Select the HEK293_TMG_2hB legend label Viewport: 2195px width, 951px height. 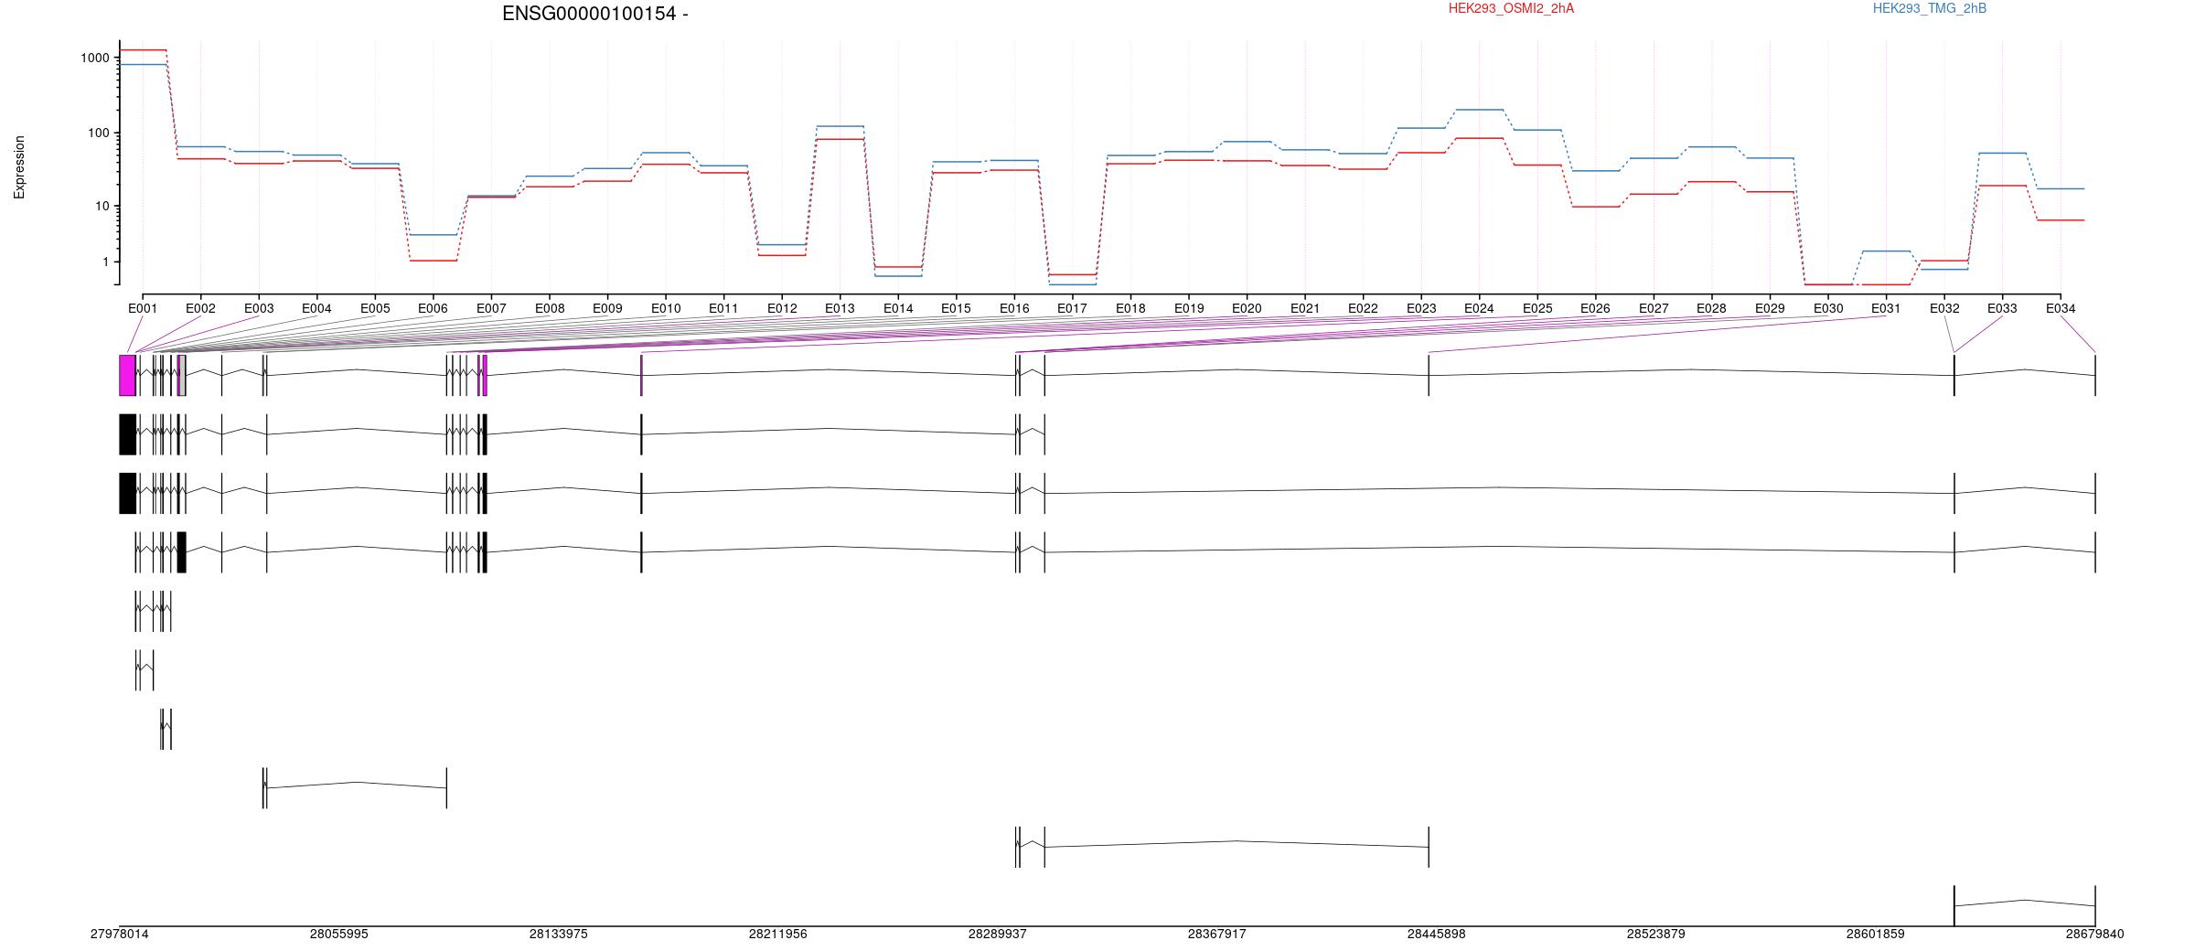(x=1930, y=8)
